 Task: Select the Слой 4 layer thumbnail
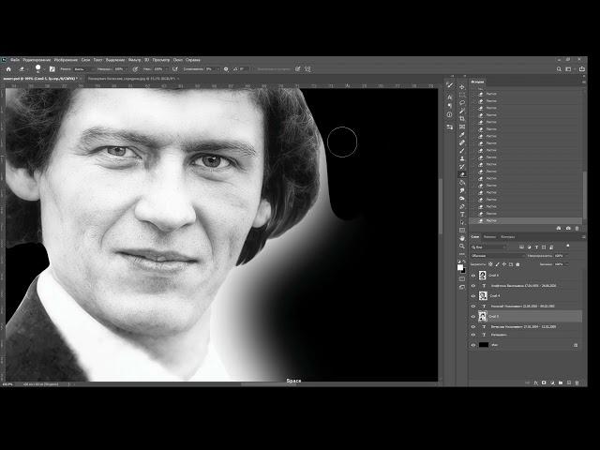point(483,296)
